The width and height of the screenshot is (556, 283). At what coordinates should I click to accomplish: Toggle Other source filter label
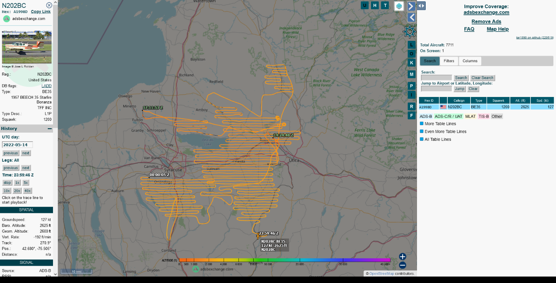pyautogui.click(x=497, y=117)
